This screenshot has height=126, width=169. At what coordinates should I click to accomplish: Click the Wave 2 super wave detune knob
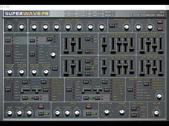pos(45,27)
